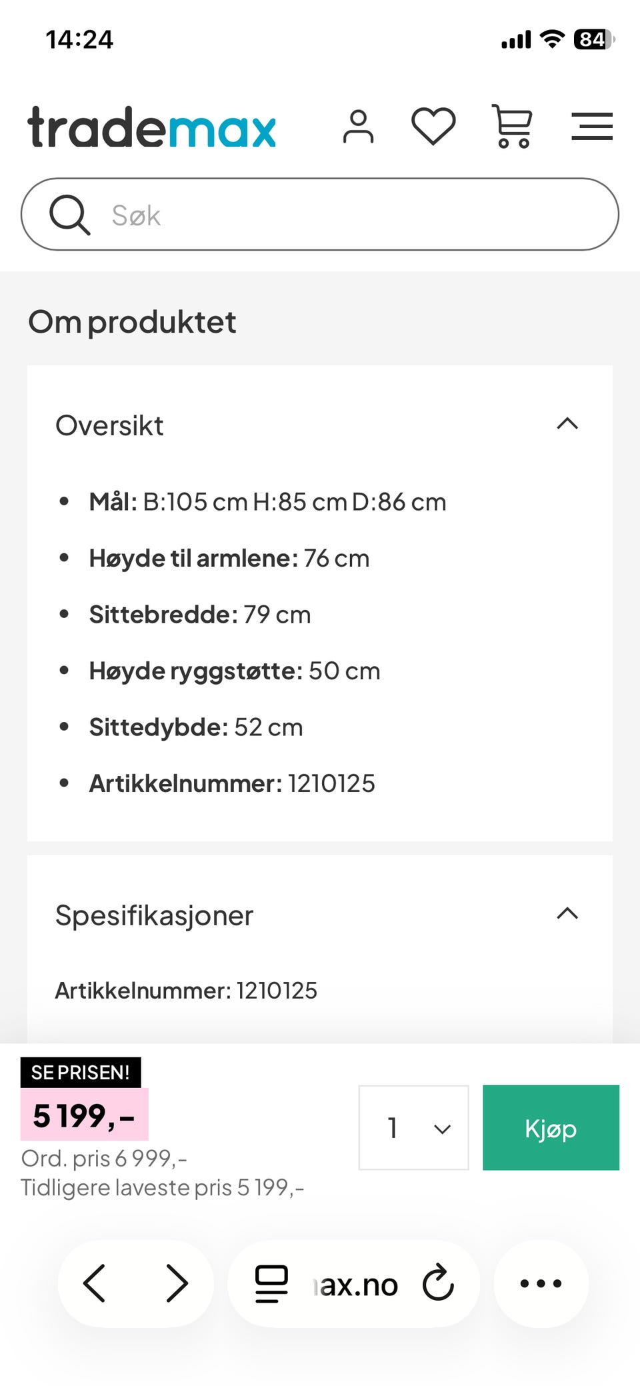Tap the address bar showing ax.no
The image size is (640, 1386).
(x=352, y=1283)
